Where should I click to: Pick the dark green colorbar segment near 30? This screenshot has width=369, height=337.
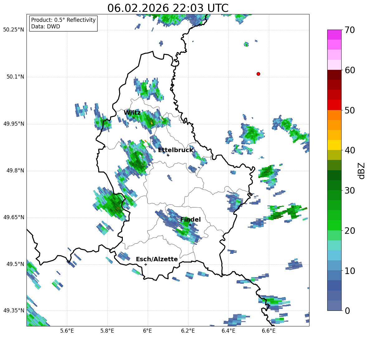point(334,185)
